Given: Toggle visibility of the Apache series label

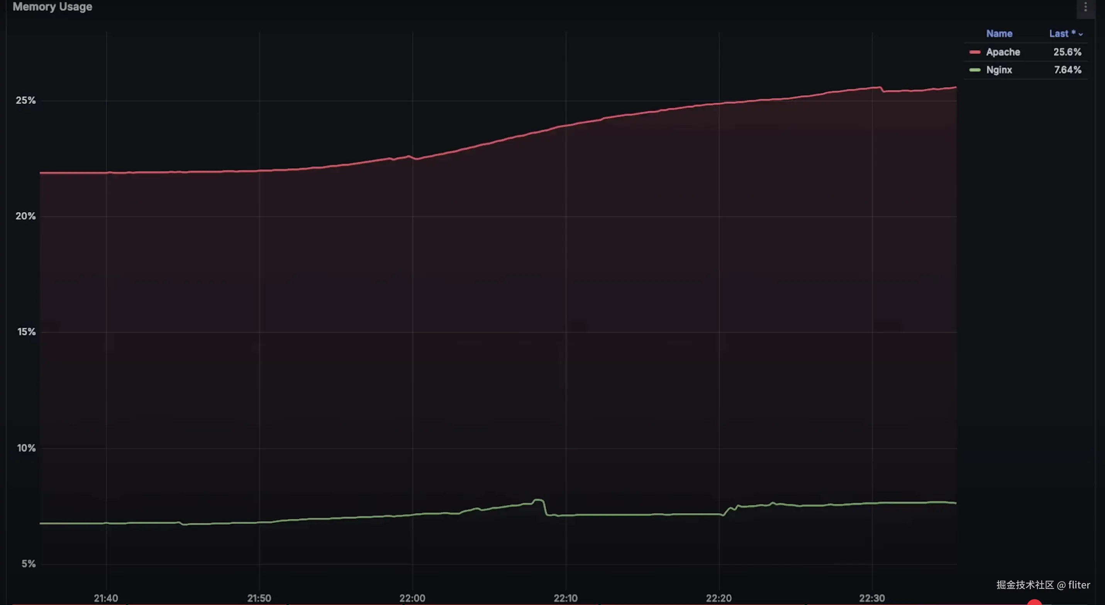Looking at the screenshot, I should click(1002, 52).
